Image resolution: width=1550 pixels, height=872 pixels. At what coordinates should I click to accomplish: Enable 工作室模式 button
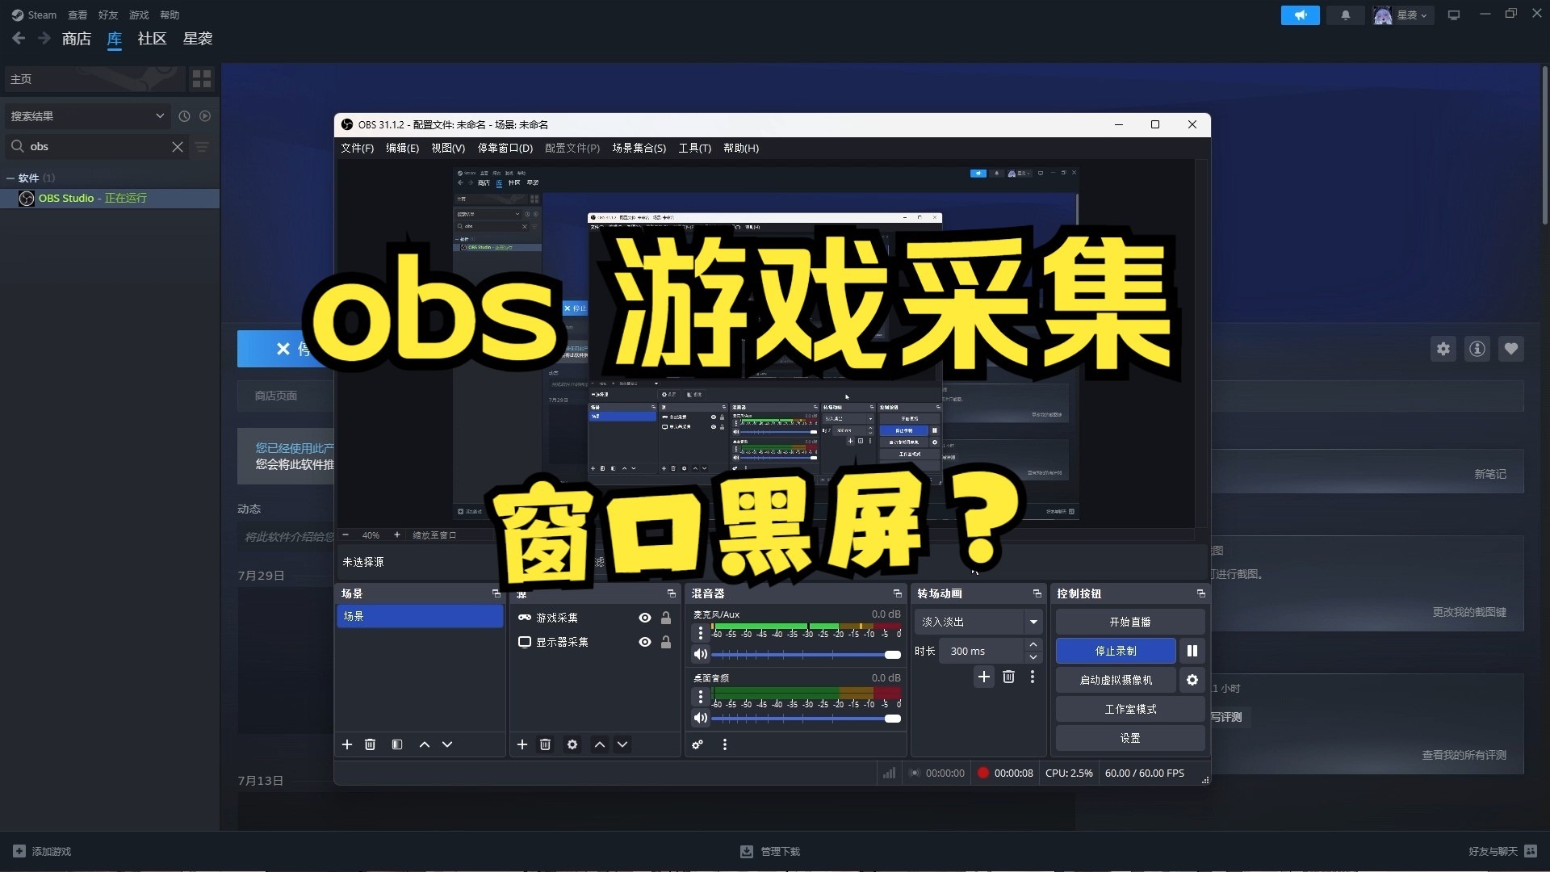(1130, 709)
